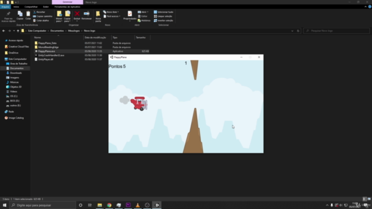This screenshot has width=372, height=209.
Task: Refresh the folder view
Action: (x=298, y=31)
